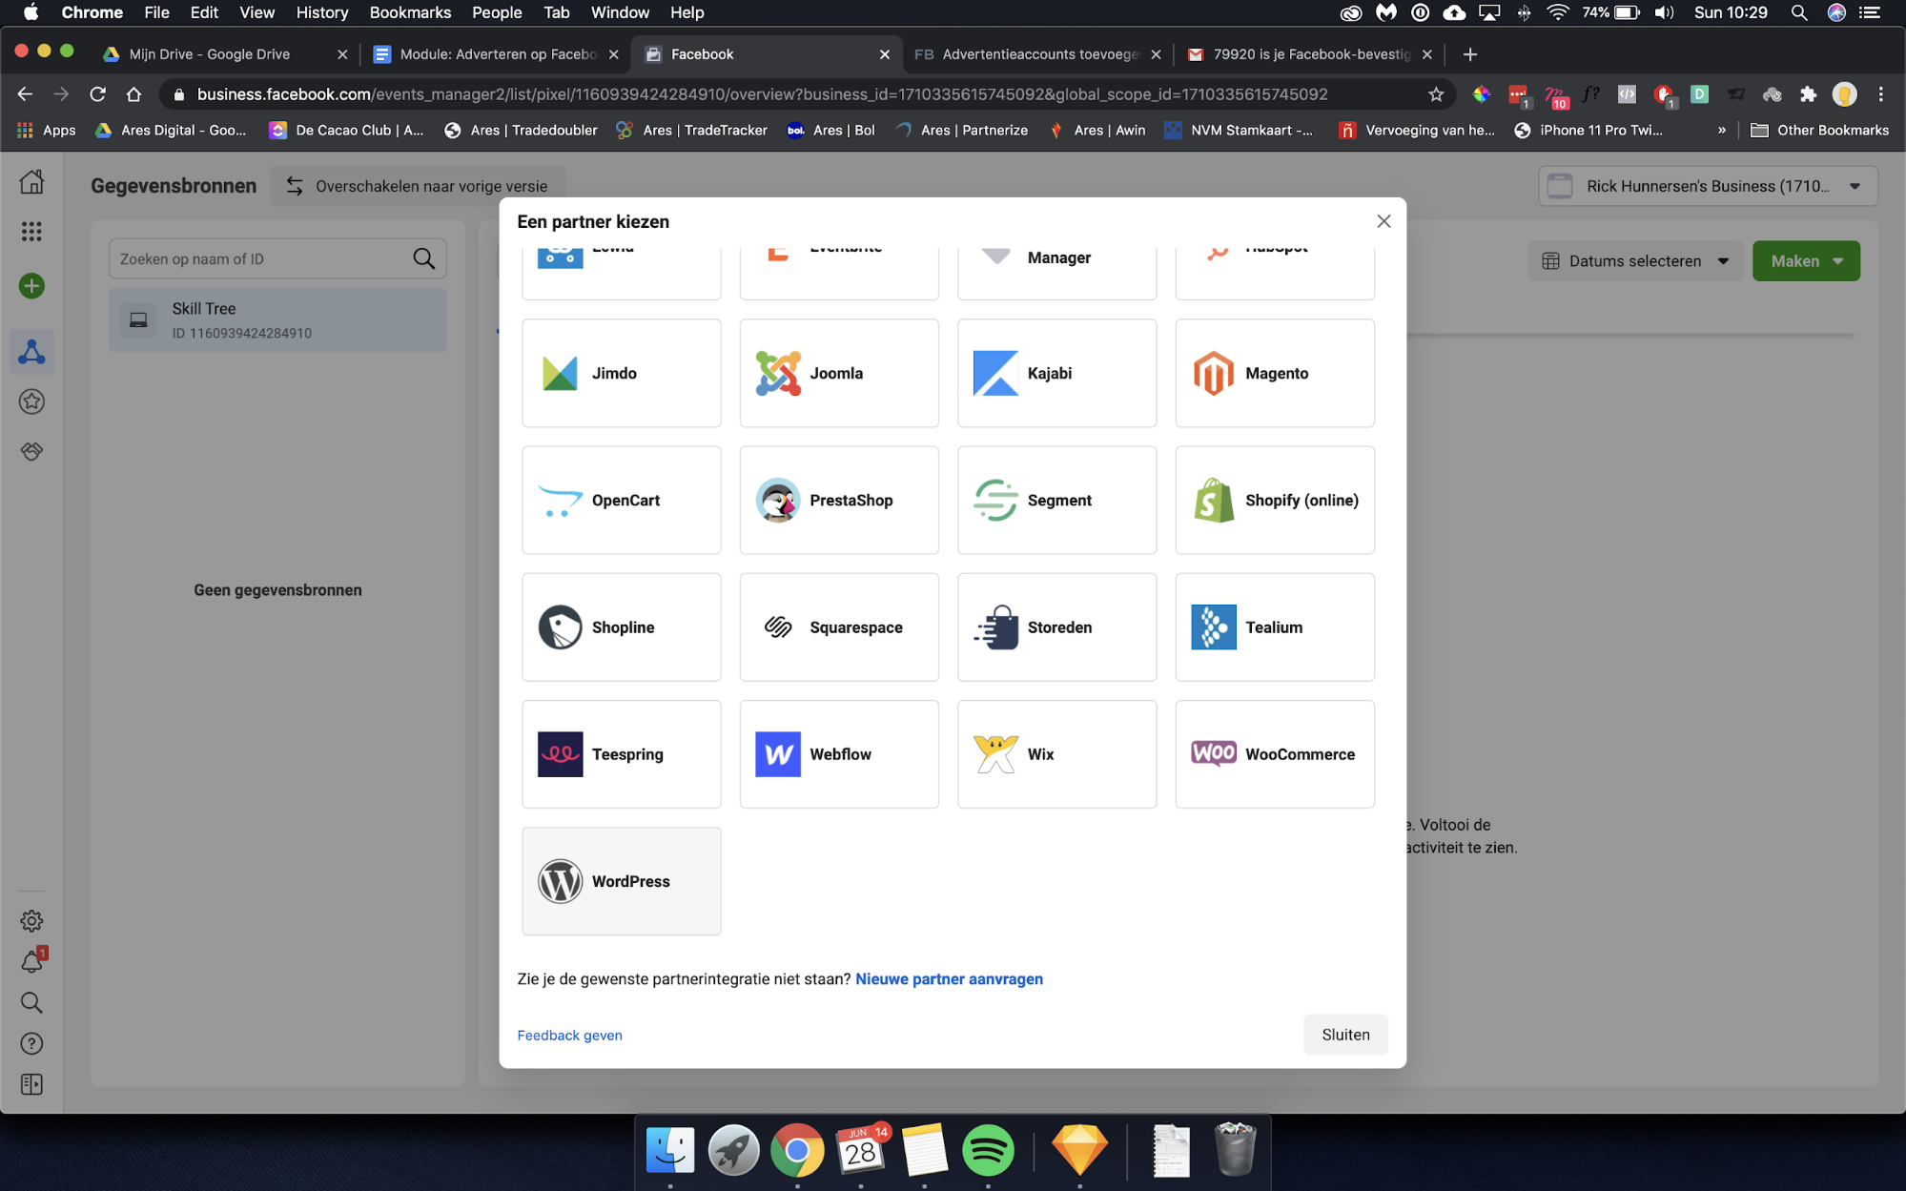Pick the Storeden partner tile
1906x1191 pixels.
pyautogui.click(x=1056, y=626)
